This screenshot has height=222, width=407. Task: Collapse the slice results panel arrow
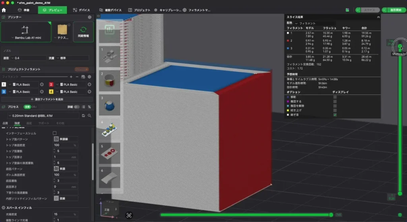point(378,17)
